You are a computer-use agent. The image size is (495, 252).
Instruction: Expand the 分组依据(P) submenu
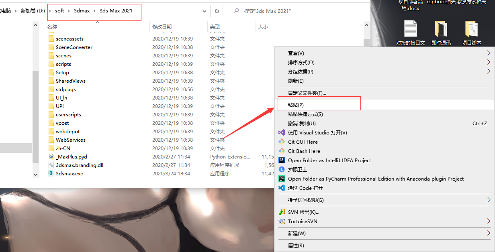point(489,71)
